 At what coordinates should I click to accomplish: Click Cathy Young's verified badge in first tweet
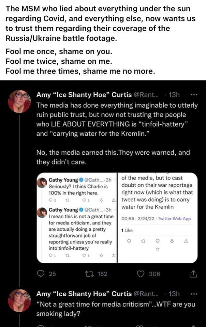click(81, 180)
